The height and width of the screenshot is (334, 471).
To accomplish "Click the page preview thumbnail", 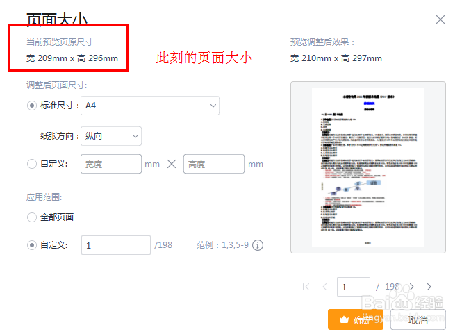I will click(x=368, y=167).
